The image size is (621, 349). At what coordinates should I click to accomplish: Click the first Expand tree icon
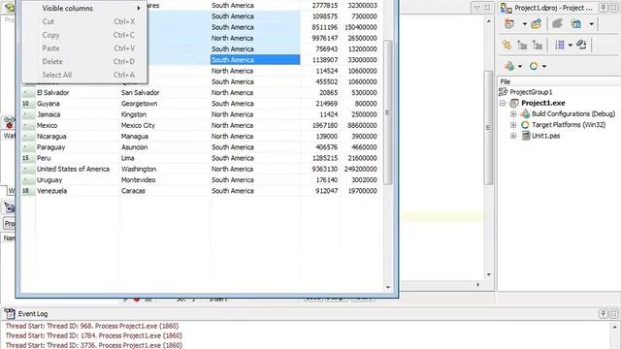[x=522, y=46]
